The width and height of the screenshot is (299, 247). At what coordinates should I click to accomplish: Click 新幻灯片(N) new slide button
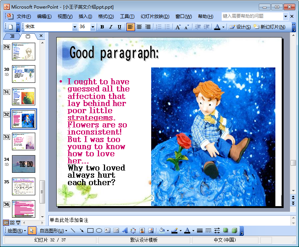pyautogui.click(x=269, y=27)
